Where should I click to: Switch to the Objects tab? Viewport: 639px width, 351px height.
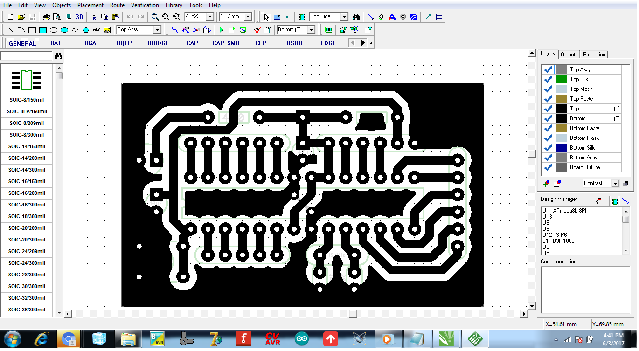tap(569, 54)
